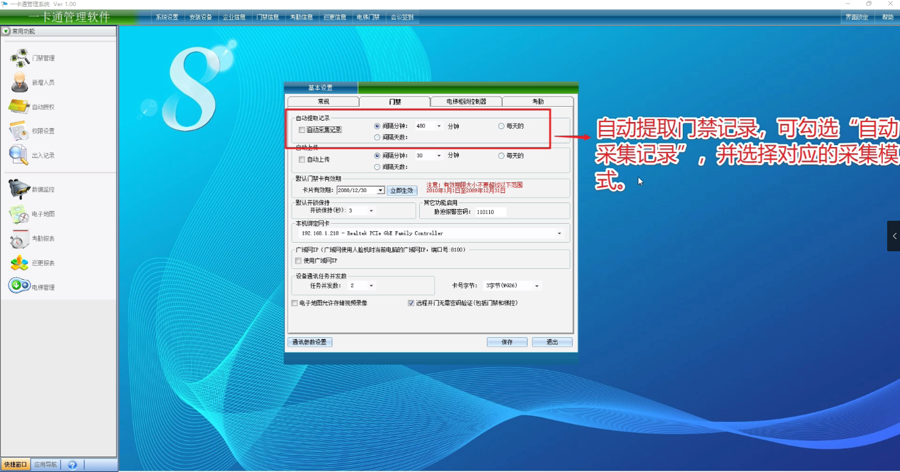900x472 pixels.
Task: Open the 任务并发数 dropdown
Action: (371, 285)
